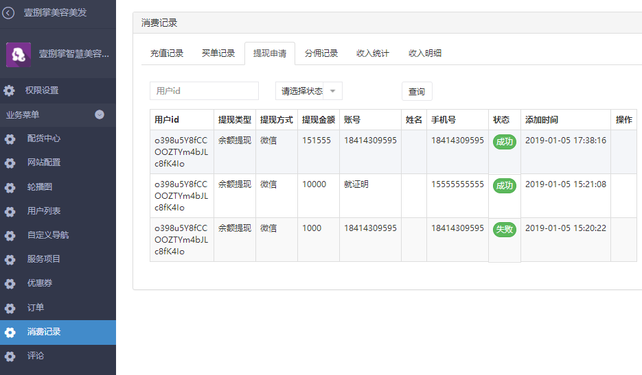Click the 失败 status badge
The image size is (642, 375).
pos(505,230)
